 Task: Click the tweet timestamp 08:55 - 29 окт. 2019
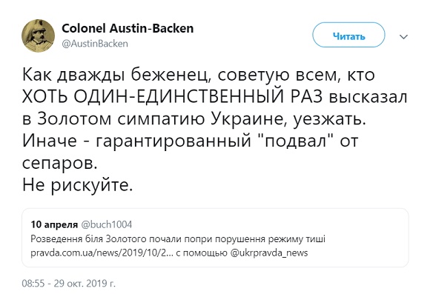(x=69, y=284)
